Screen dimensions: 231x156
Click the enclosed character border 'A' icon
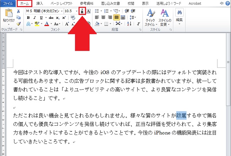[88, 11]
